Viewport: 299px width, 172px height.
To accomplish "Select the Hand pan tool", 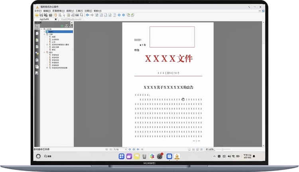I will click(x=55, y=15).
